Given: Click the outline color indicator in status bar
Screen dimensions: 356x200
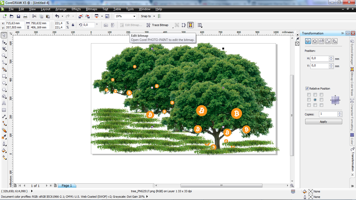Looking at the screenshot, I should 310,197.
